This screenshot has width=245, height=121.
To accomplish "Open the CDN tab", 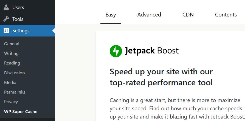I will (188, 15).
